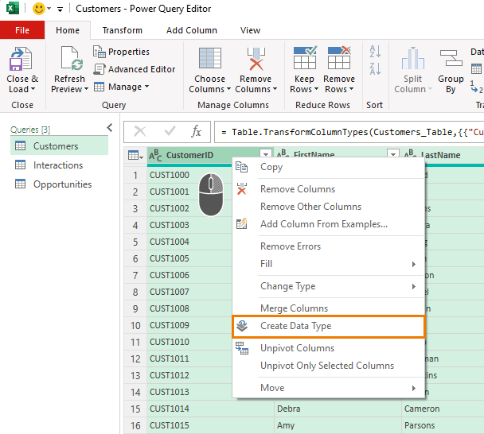The image size is (484, 434).
Task: Sort ascending with the A-Z icon
Action: (375, 51)
